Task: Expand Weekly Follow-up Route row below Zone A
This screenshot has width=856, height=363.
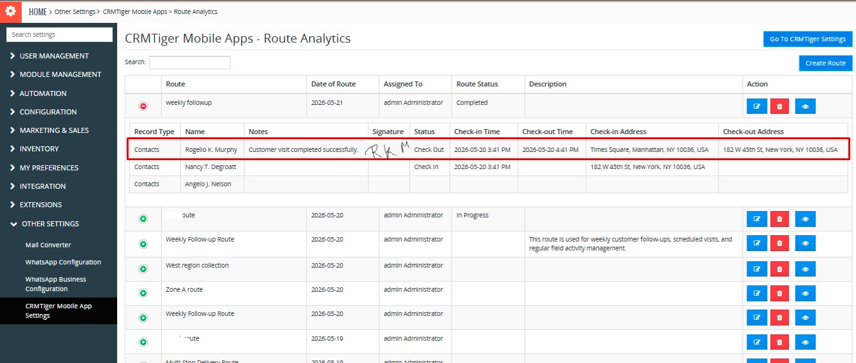Action: pyautogui.click(x=143, y=317)
